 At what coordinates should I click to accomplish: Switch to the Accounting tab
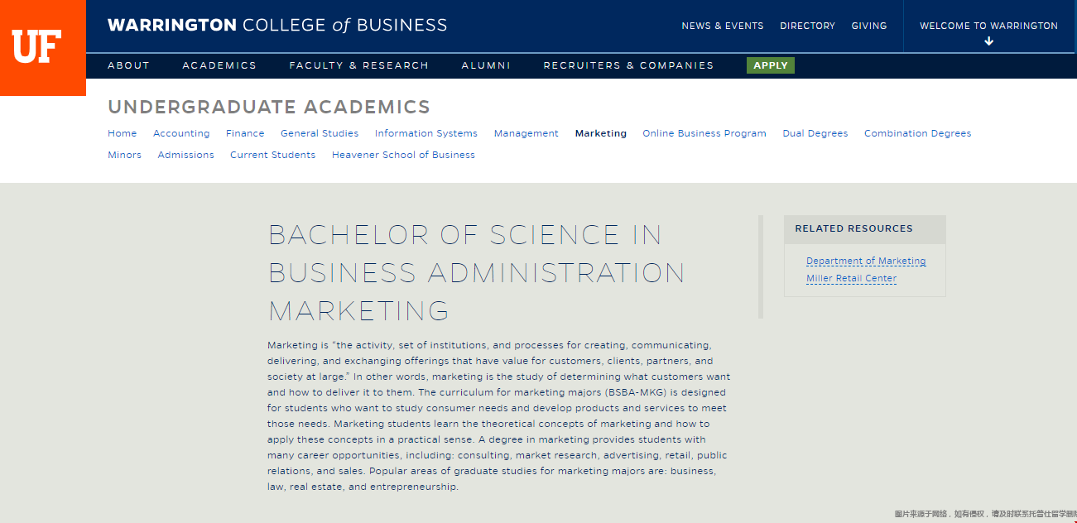[181, 133]
